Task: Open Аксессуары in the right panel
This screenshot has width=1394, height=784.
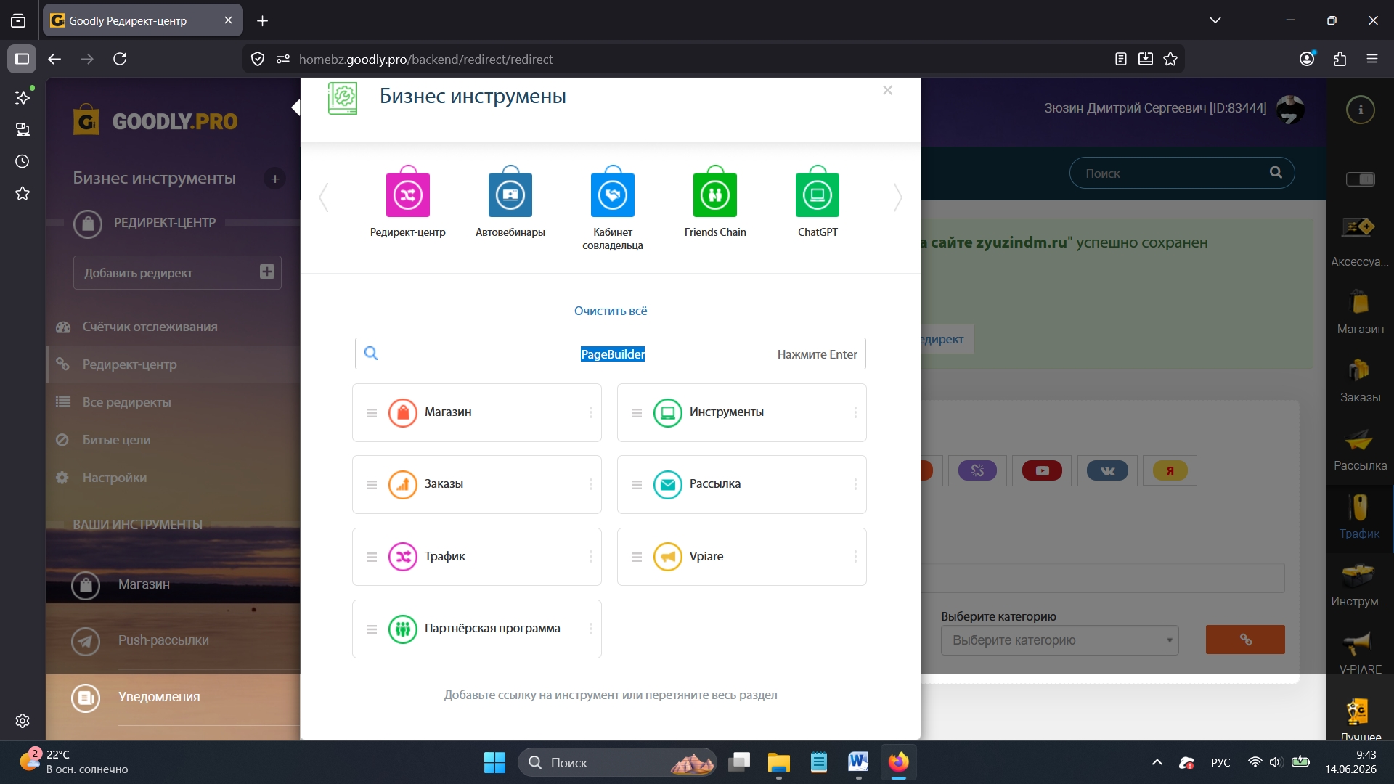Action: tap(1360, 242)
